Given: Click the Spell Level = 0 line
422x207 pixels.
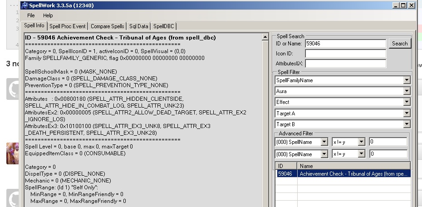Looking at the screenshot, I should (79, 147).
